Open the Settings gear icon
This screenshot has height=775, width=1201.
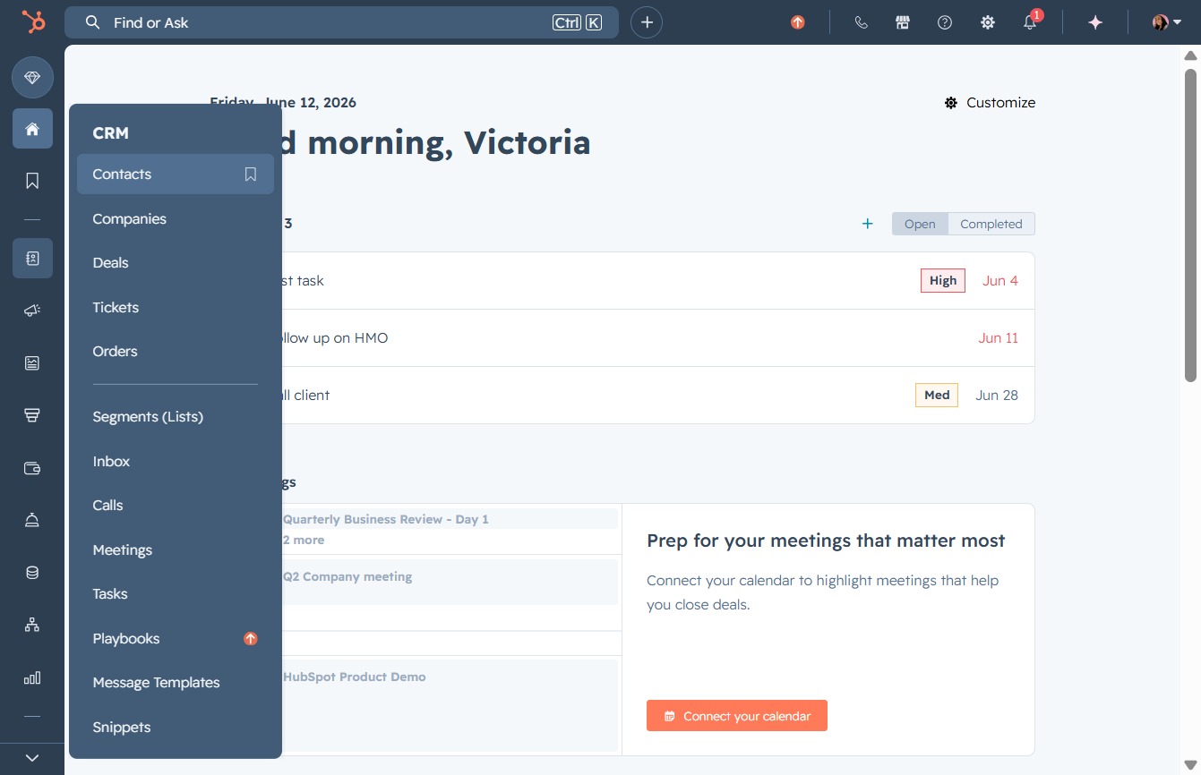click(x=988, y=22)
